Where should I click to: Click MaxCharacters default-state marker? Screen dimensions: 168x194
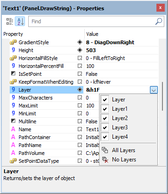[80, 98]
